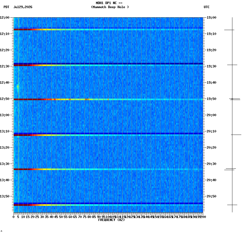
Task: Click the 19:40 UTC time label
Action: (212, 83)
